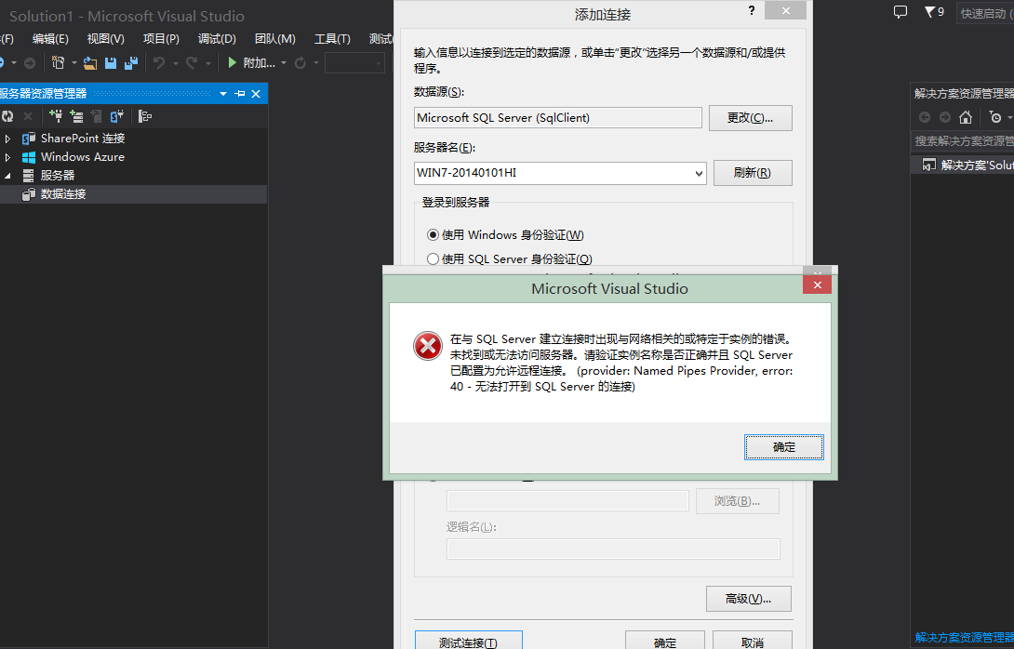Viewport: 1014px width, 649px height.
Task: Click the new project toolbar icon
Action: [x=59, y=62]
